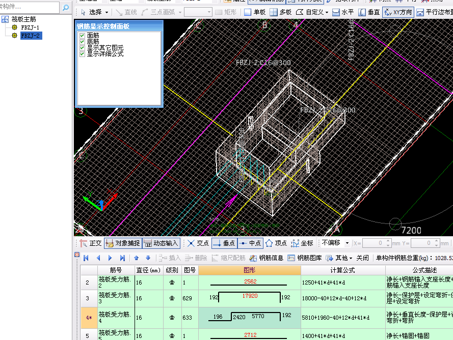This screenshot has height=340, width=453.
Task: Select row 3 header in rebar table
Action: [x=89, y=298]
